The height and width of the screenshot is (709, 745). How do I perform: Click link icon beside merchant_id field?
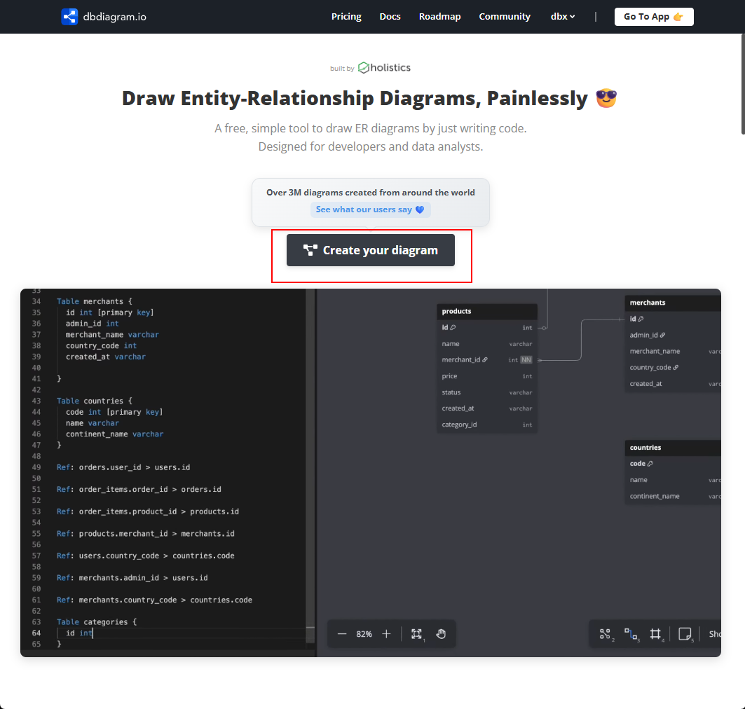click(x=484, y=360)
